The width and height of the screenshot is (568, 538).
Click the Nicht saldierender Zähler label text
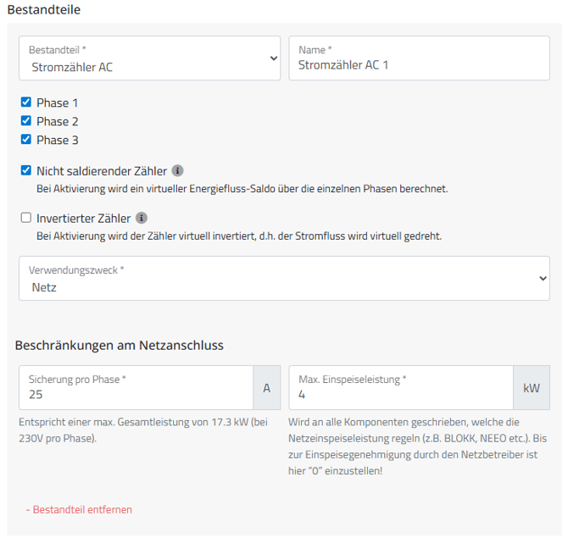click(102, 171)
